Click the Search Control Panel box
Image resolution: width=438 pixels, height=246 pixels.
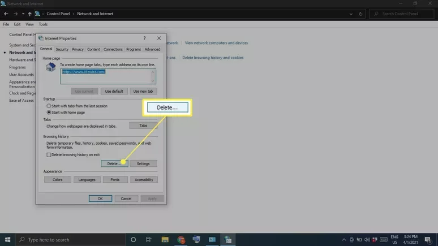402,14
